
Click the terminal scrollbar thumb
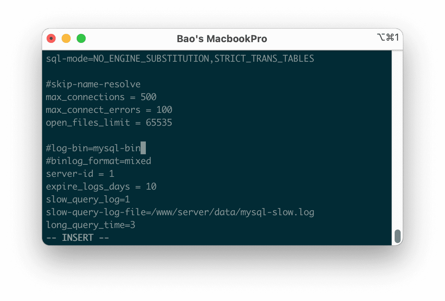397,236
